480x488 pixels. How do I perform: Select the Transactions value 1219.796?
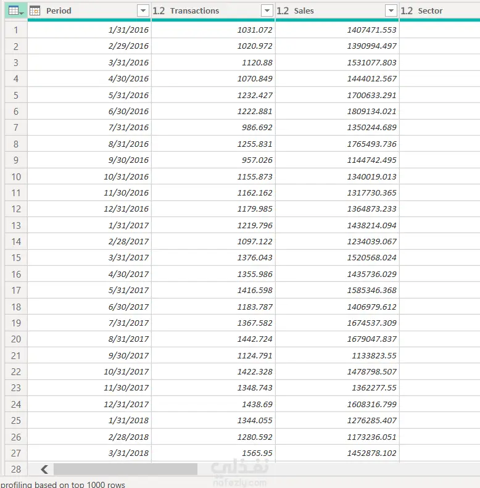pos(213,225)
